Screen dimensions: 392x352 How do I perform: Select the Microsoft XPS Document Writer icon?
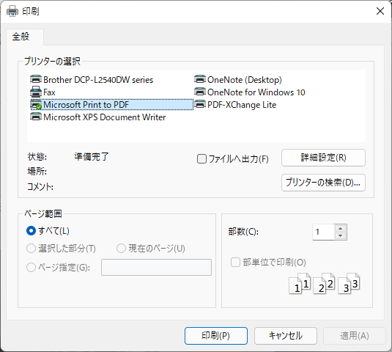(x=36, y=117)
